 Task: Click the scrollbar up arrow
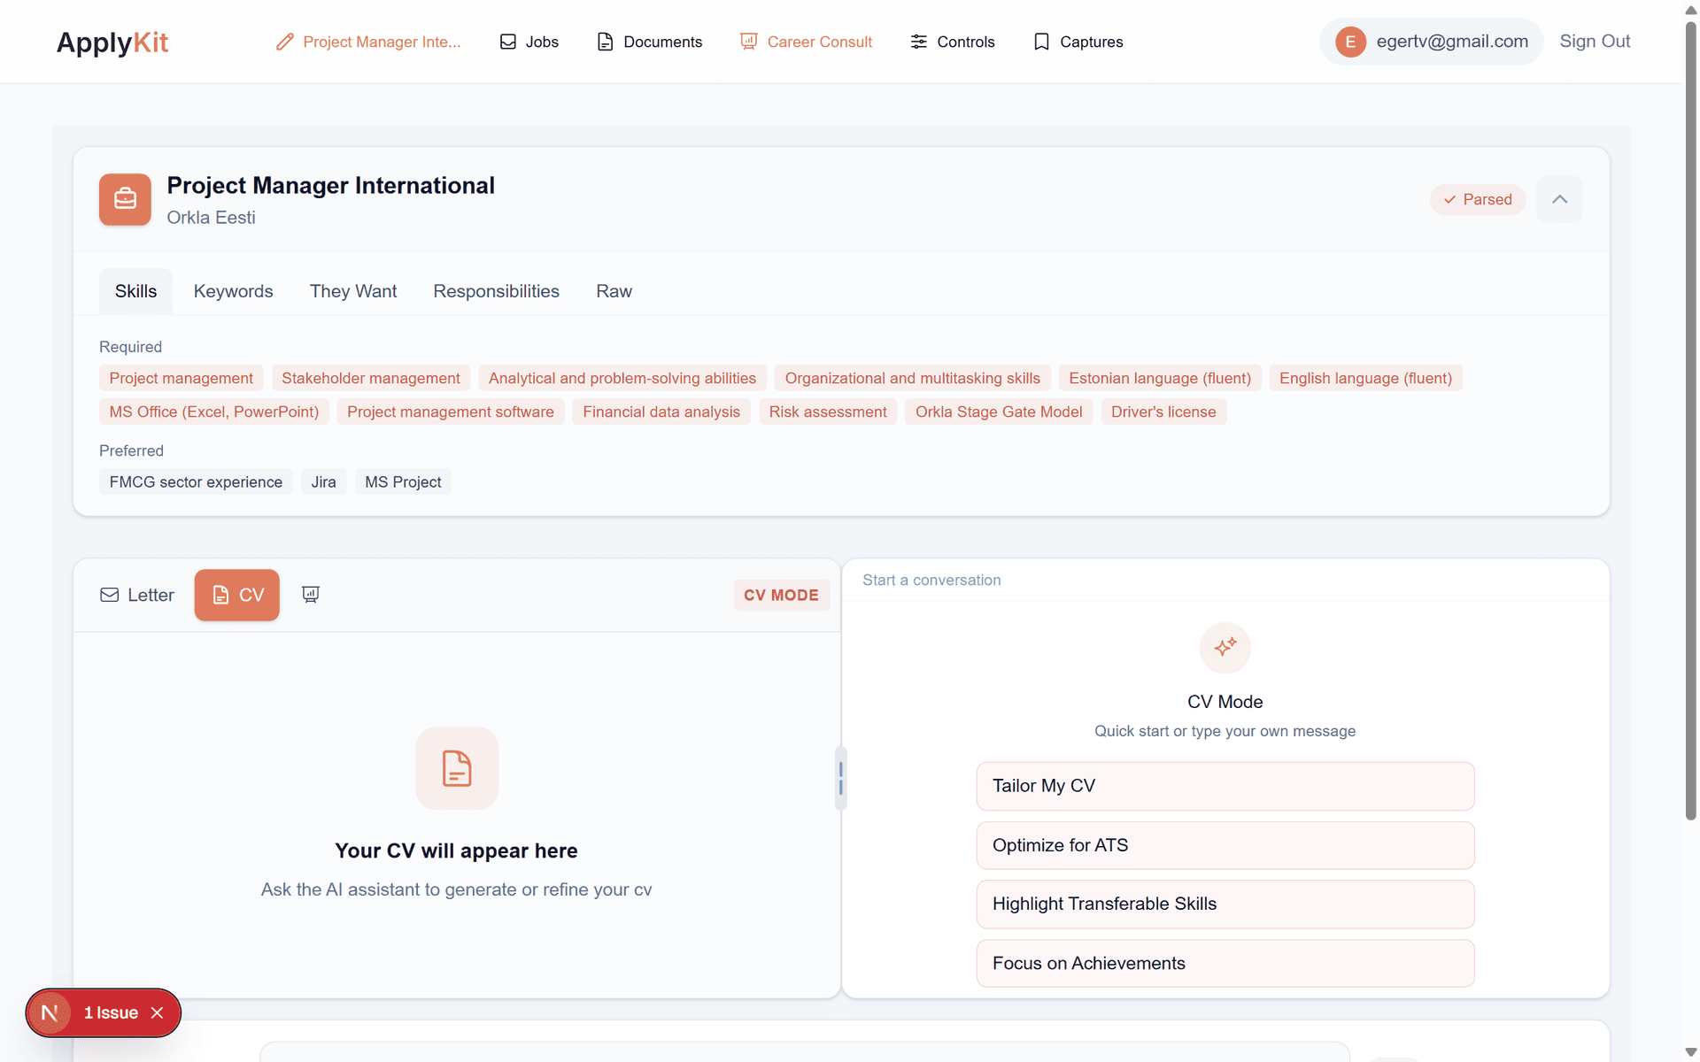click(x=1691, y=9)
